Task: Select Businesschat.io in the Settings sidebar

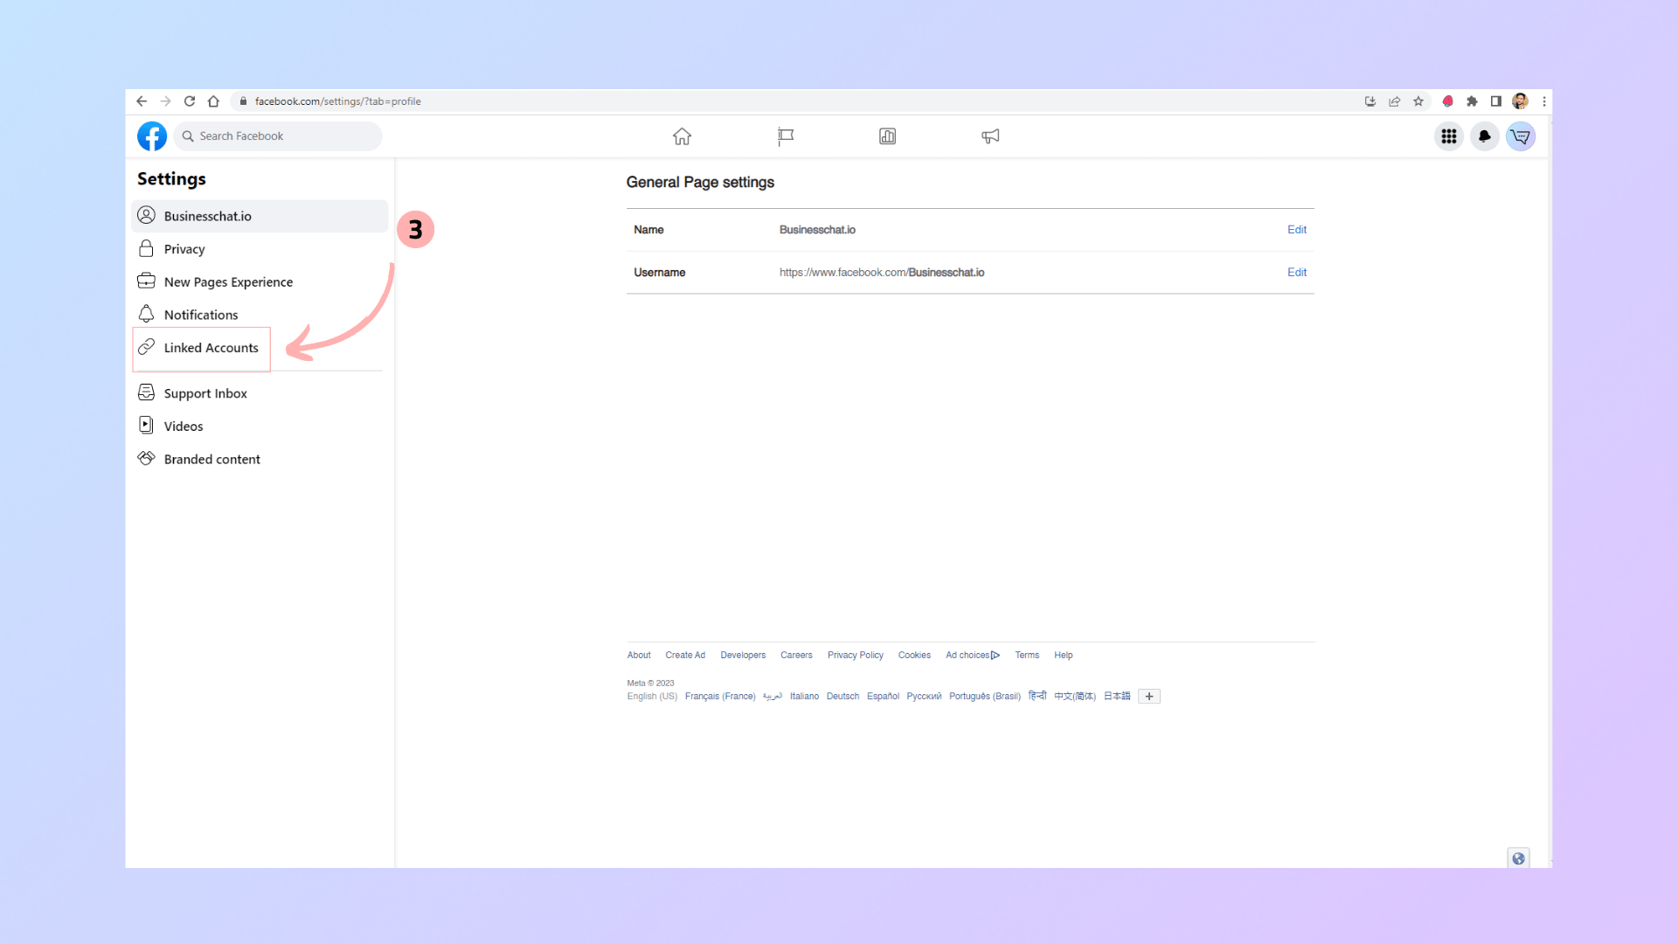Action: (x=260, y=216)
